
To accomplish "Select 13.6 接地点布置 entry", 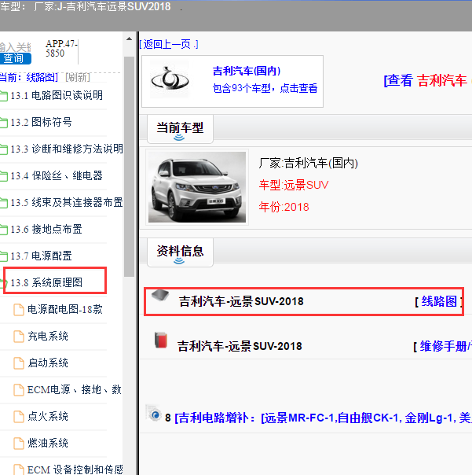I will pyautogui.click(x=46, y=229).
